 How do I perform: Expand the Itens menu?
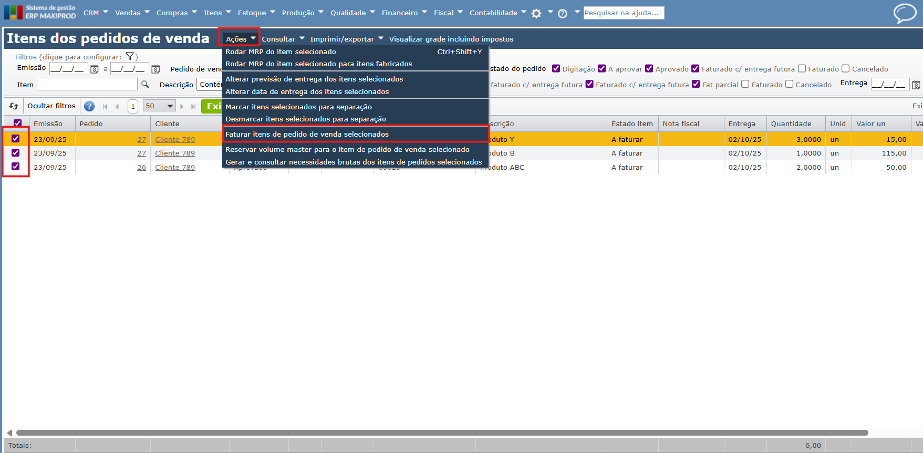[x=217, y=13]
